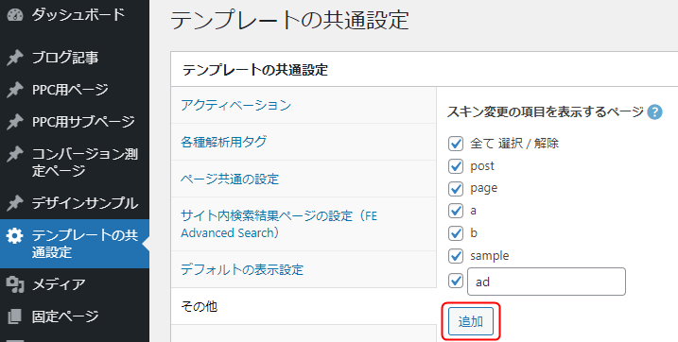The width and height of the screenshot is (678, 342).
Task: Click the メディア media icon
Action: pyautogui.click(x=15, y=284)
